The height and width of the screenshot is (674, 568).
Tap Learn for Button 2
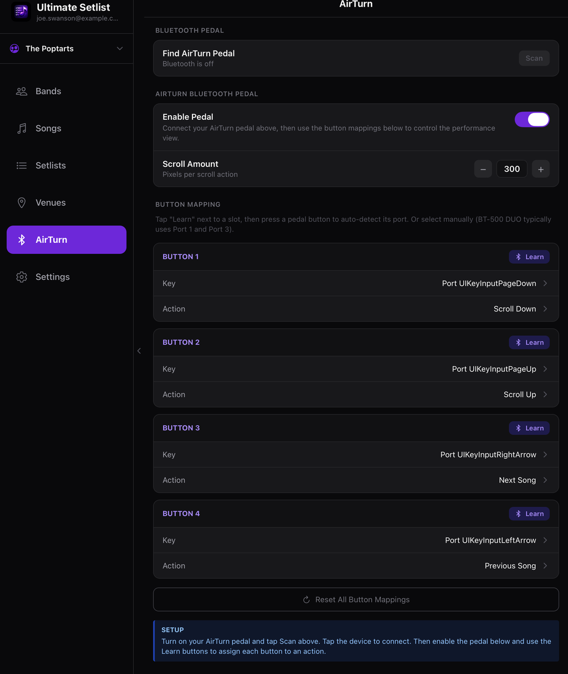tap(529, 343)
